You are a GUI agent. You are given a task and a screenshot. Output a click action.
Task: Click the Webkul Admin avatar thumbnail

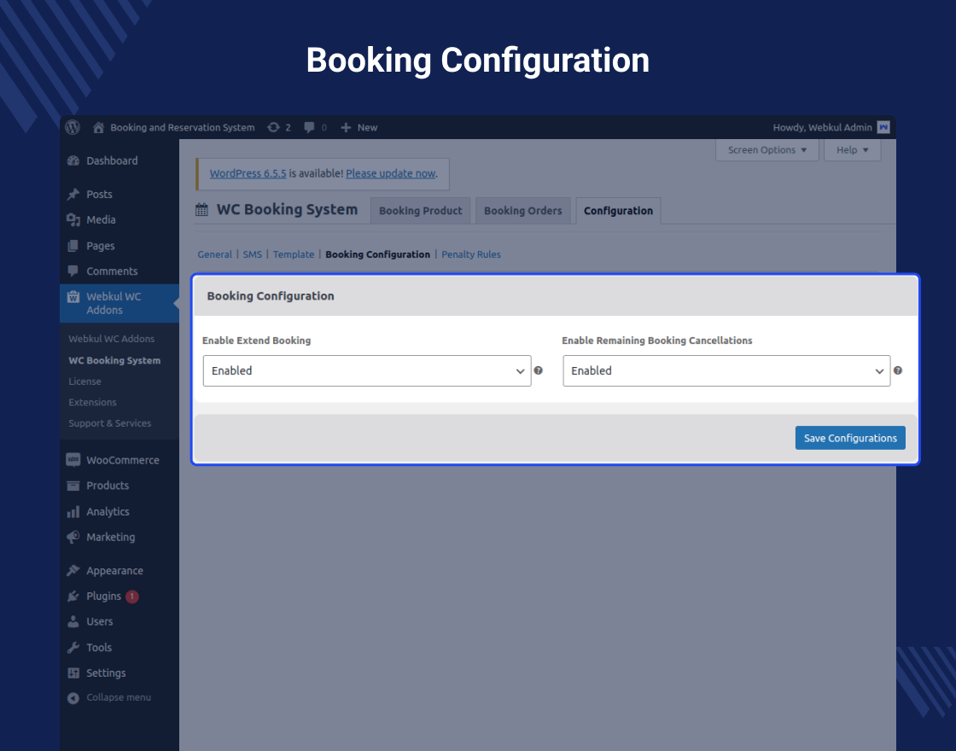pos(883,126)
